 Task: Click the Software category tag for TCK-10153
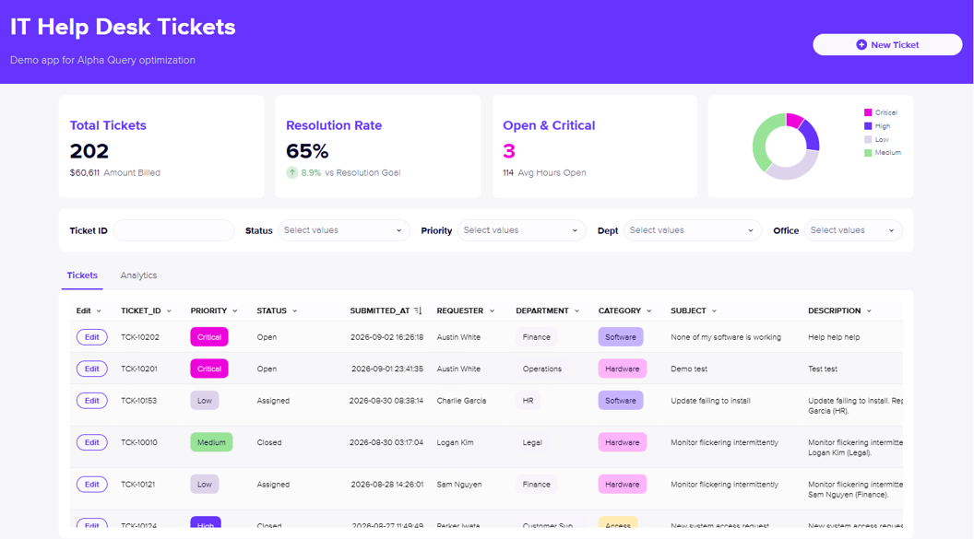pos(621,401)
